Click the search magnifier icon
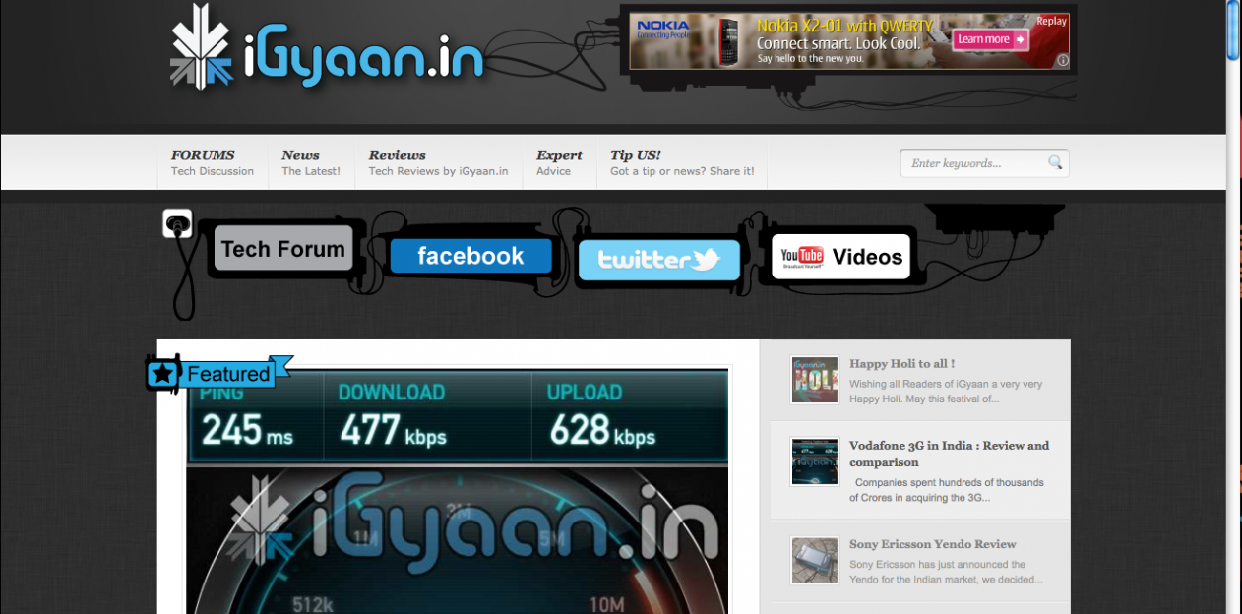 [1055, 163]
